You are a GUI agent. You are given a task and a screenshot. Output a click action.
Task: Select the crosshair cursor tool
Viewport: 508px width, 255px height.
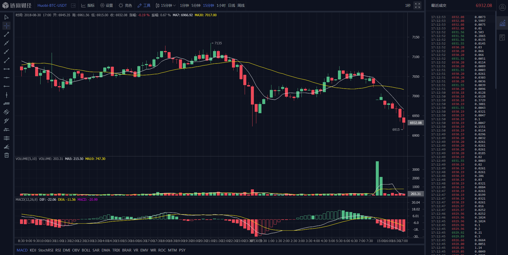tap(6, 26)
